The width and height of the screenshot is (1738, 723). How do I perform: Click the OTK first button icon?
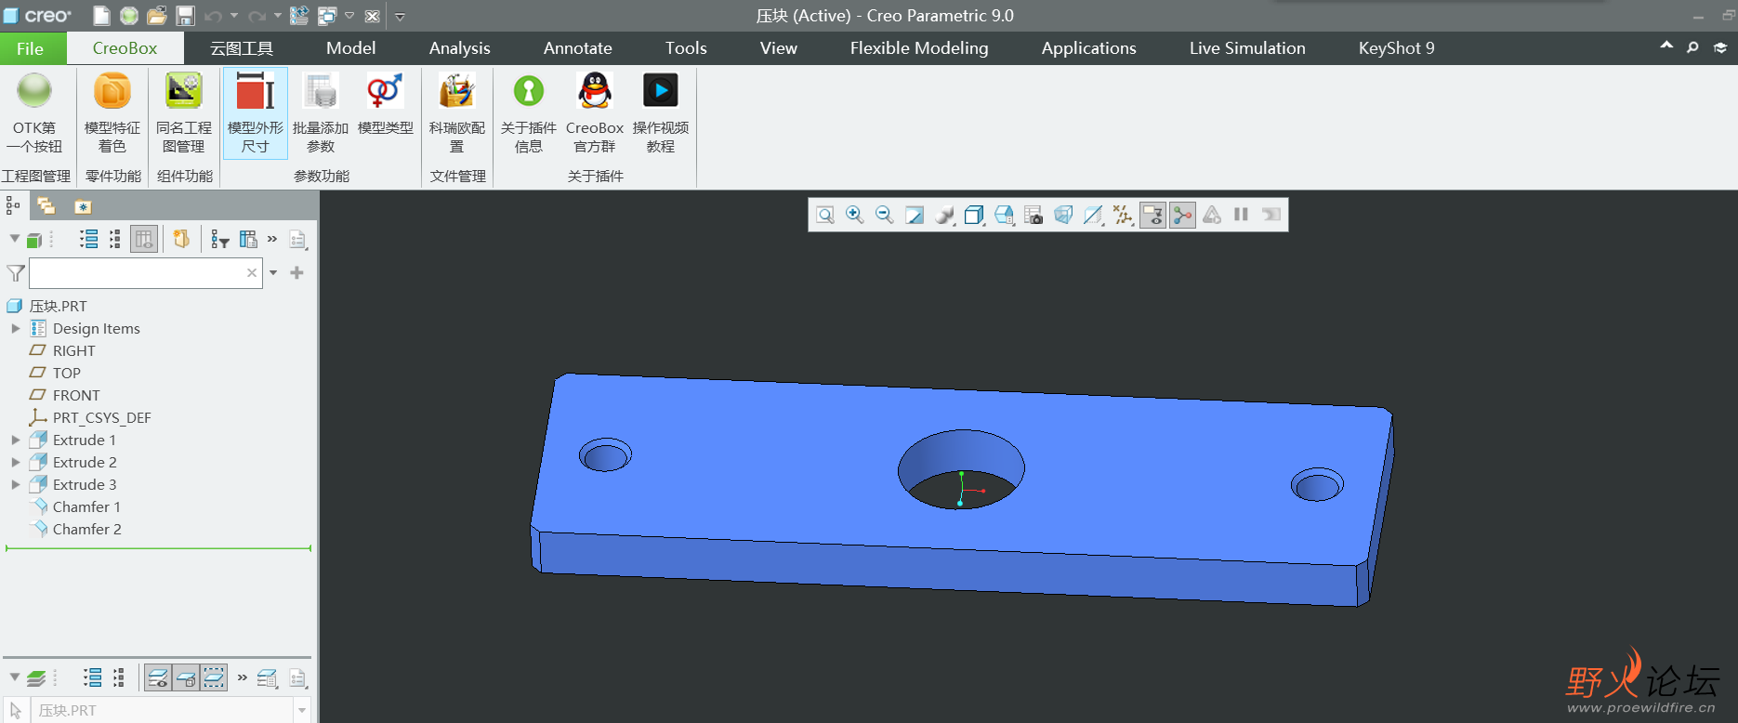pos(34,90)
